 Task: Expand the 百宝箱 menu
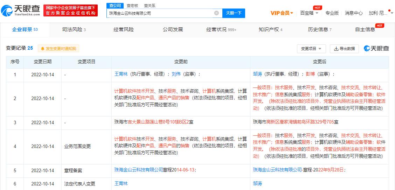(x=309, y=13)
